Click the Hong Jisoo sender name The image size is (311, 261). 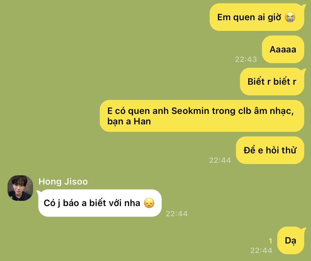click(63, 182)
